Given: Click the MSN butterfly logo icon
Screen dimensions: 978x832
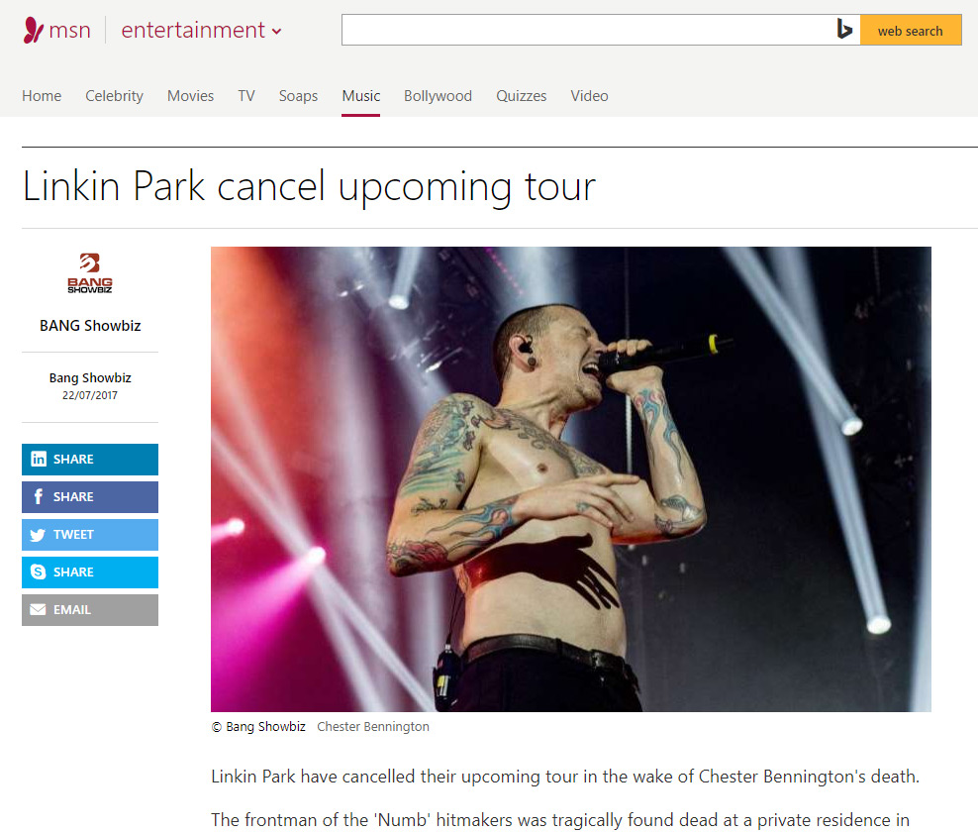Looking at the screenshot, I should [x=33, y=30].
